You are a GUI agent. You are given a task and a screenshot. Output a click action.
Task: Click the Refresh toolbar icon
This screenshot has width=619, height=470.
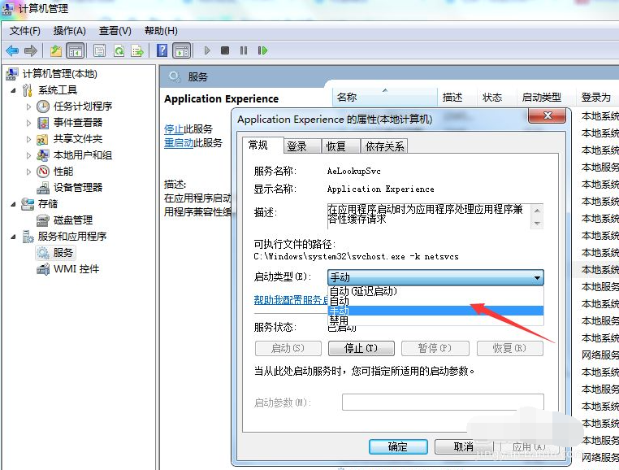tap(119, 50)
